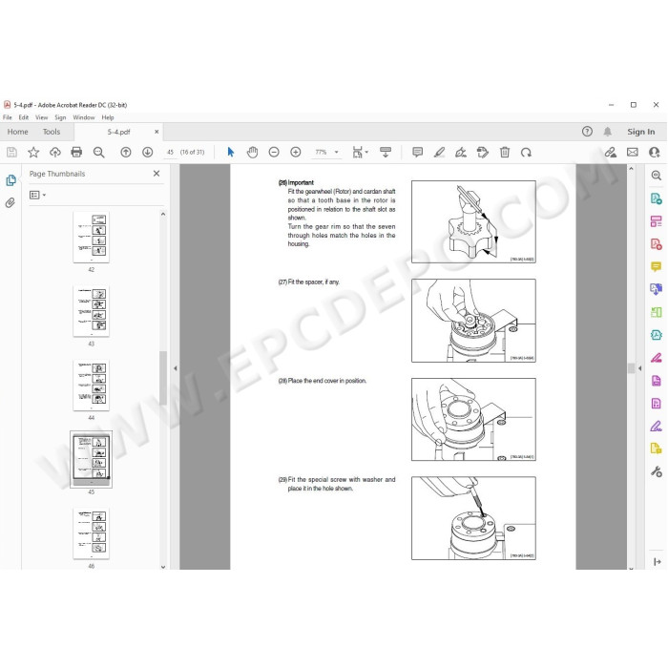Activate the Hand pan tool

(x=252, y=152)
